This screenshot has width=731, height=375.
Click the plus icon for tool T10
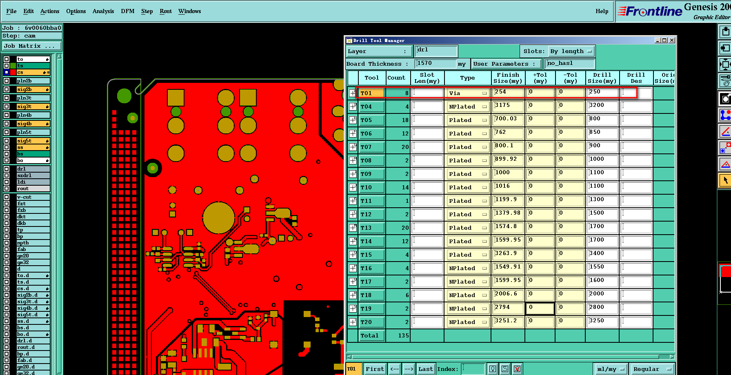(353, 187)
